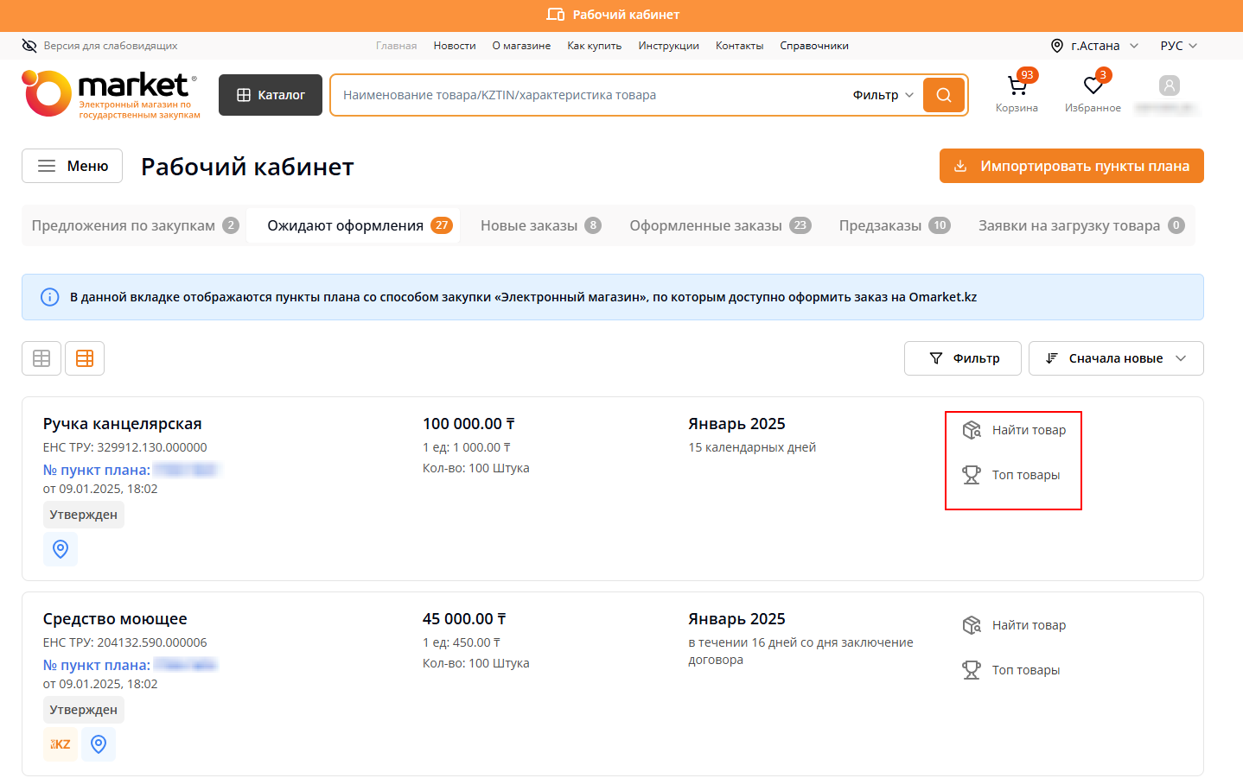Open the favorites (Избранное) heart icon
Image resolution: width=1243 pixels, height=778 pixels.
[1093, 86]
